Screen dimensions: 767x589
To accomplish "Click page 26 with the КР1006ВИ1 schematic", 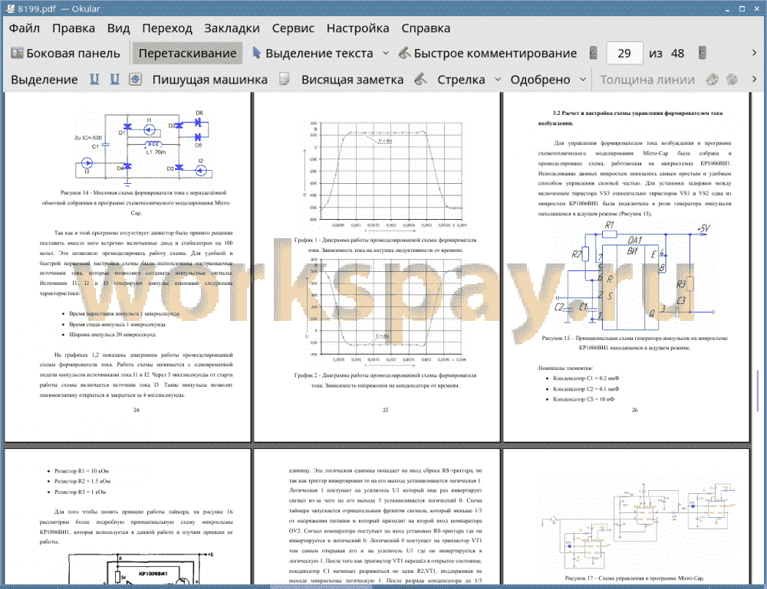I will pos(627,267).
